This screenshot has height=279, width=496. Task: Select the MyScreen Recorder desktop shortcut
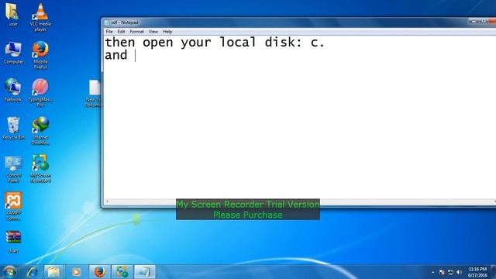click(x=40, y=169)
